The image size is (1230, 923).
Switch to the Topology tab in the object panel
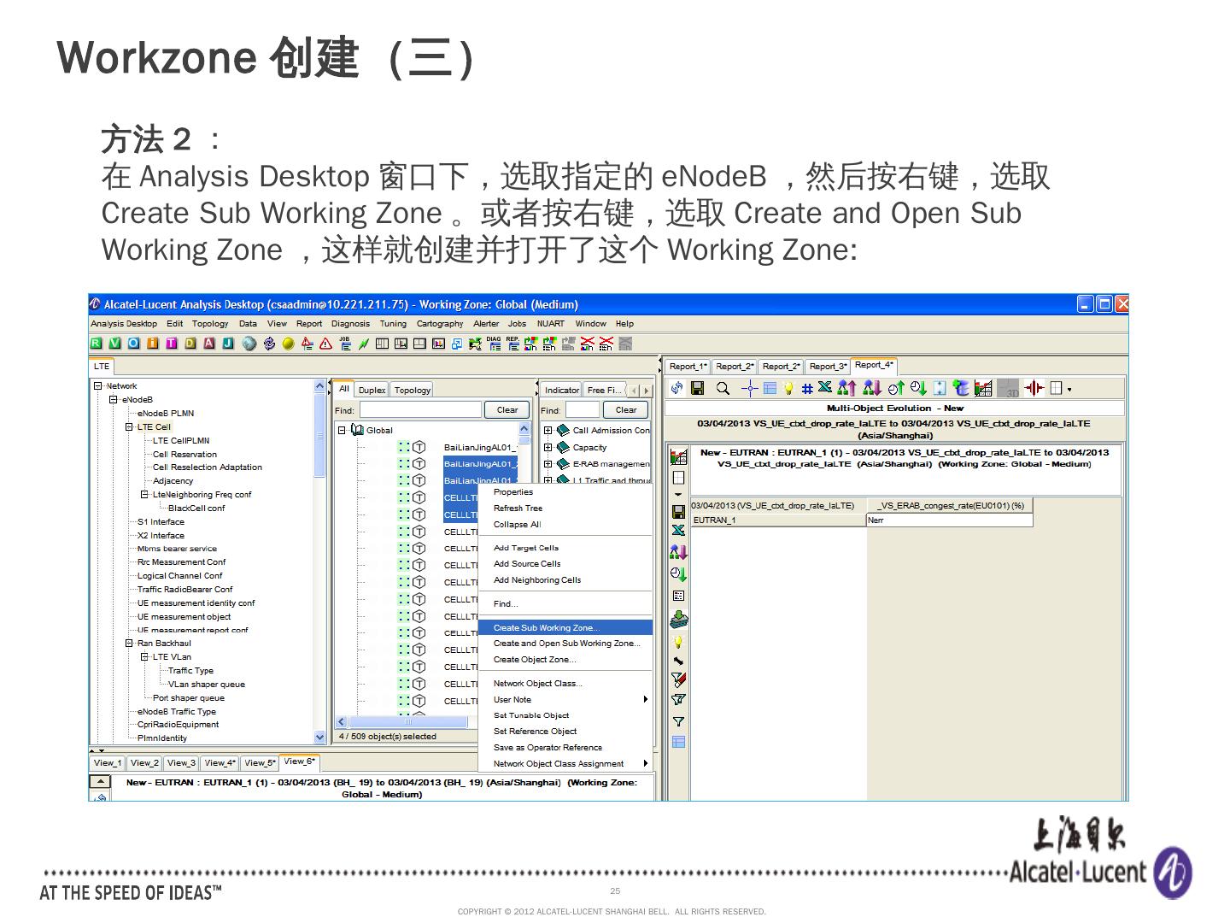click(x=413, y=390)
